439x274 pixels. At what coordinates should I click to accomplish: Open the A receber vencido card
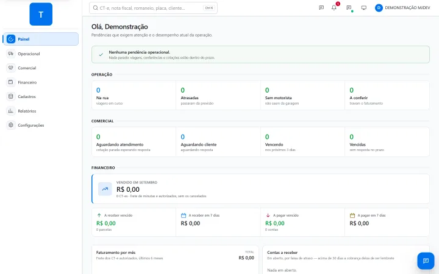tap(134, 222)
